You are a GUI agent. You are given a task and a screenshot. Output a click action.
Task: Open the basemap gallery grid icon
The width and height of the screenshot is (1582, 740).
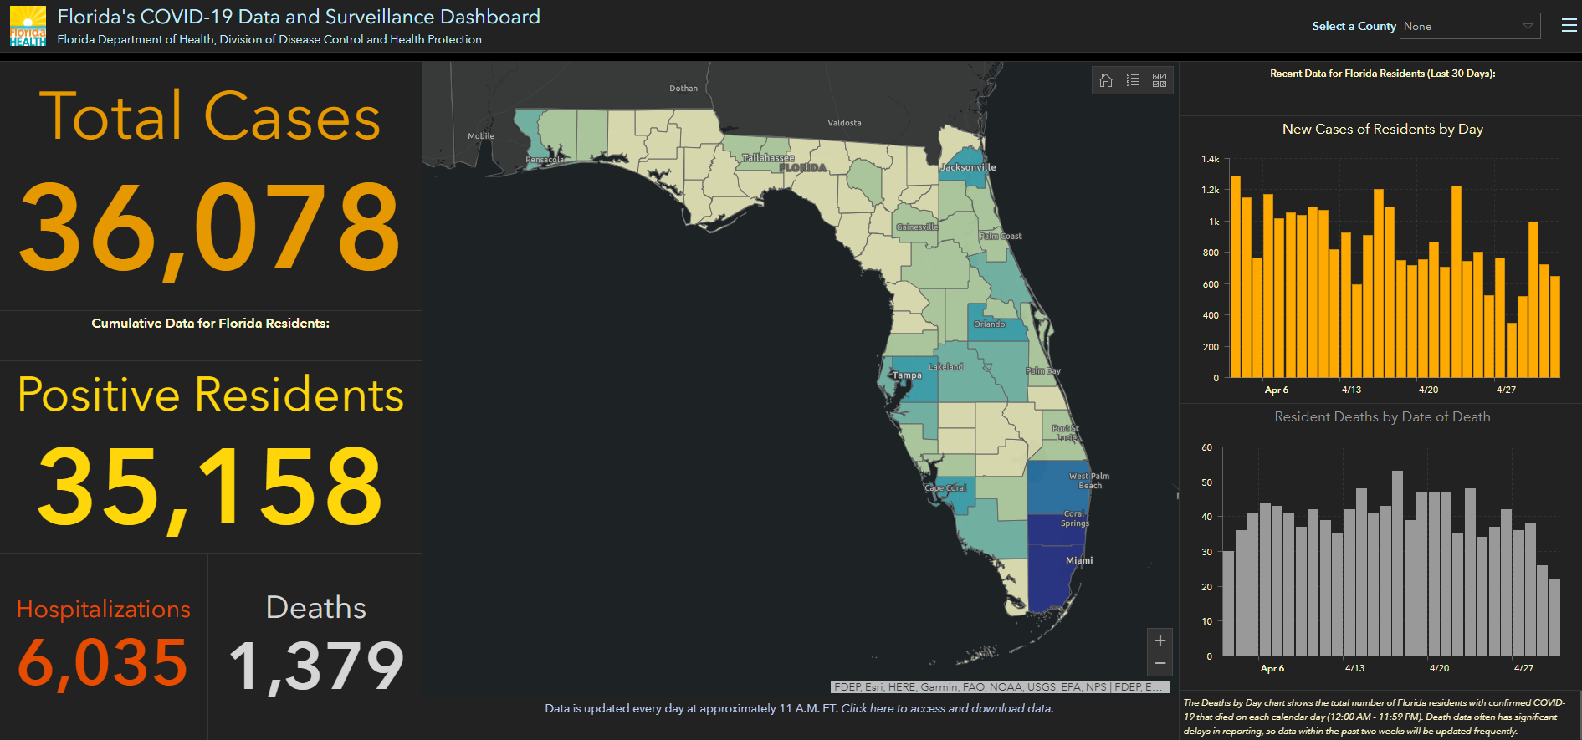coord(1160,80)
